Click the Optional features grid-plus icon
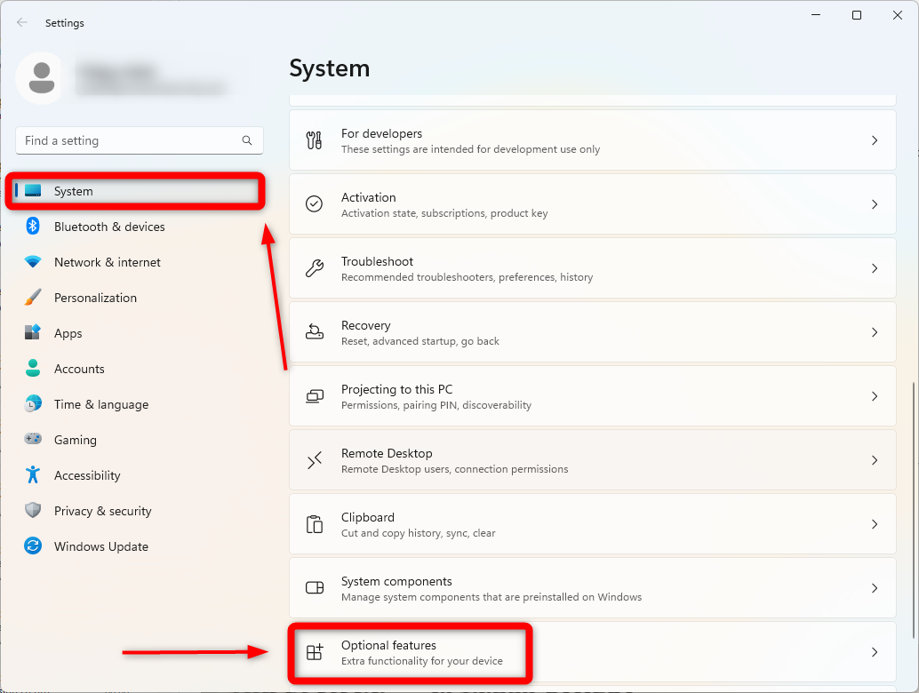The height and width of the screenshot is (693, 919). click(x=314, y=651)
